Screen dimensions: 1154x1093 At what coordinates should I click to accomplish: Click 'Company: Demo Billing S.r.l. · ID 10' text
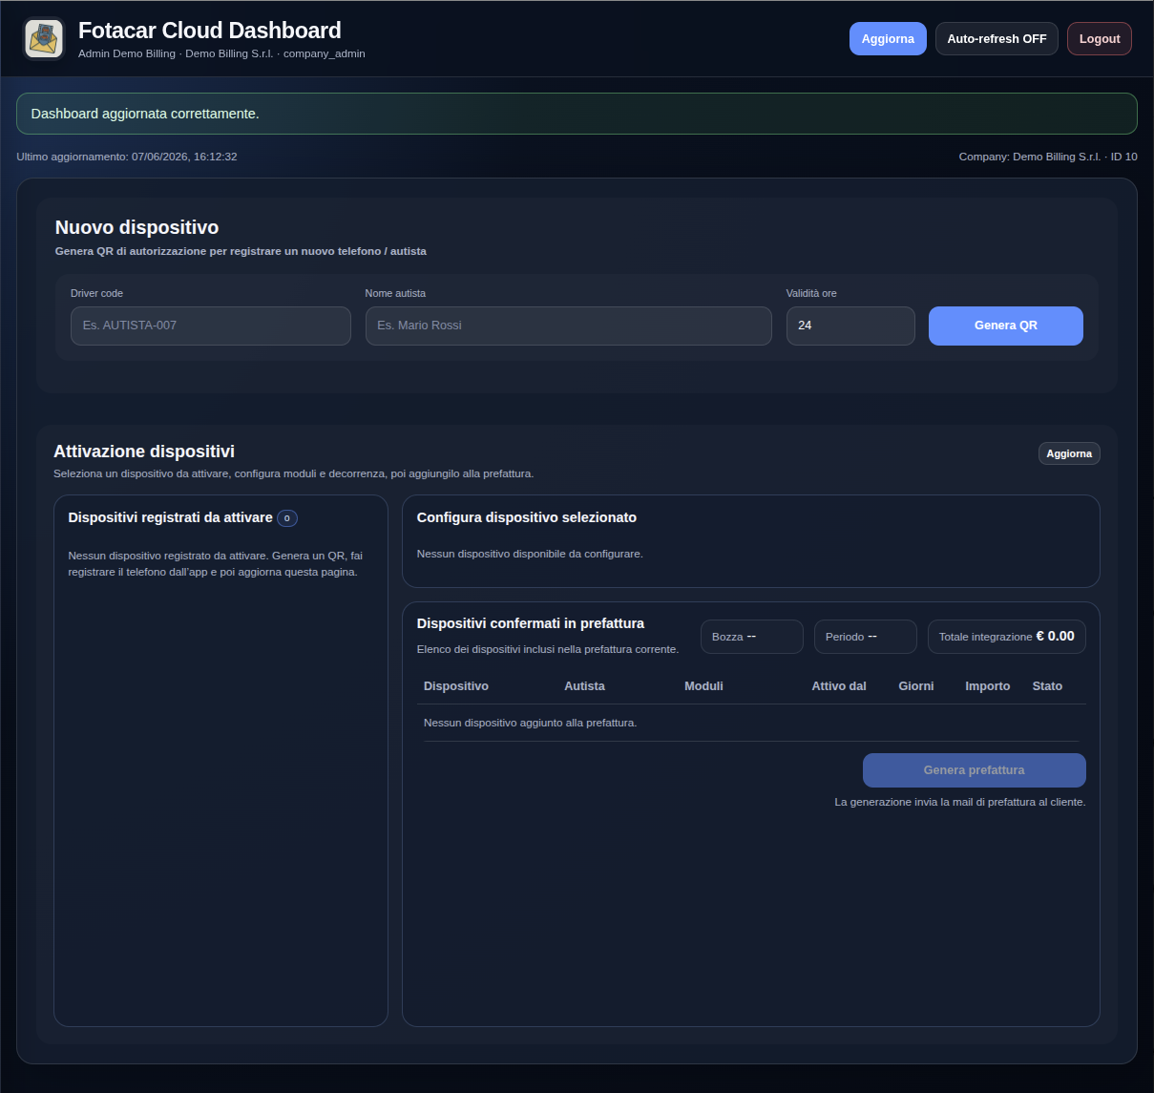tap(1048, 157)
